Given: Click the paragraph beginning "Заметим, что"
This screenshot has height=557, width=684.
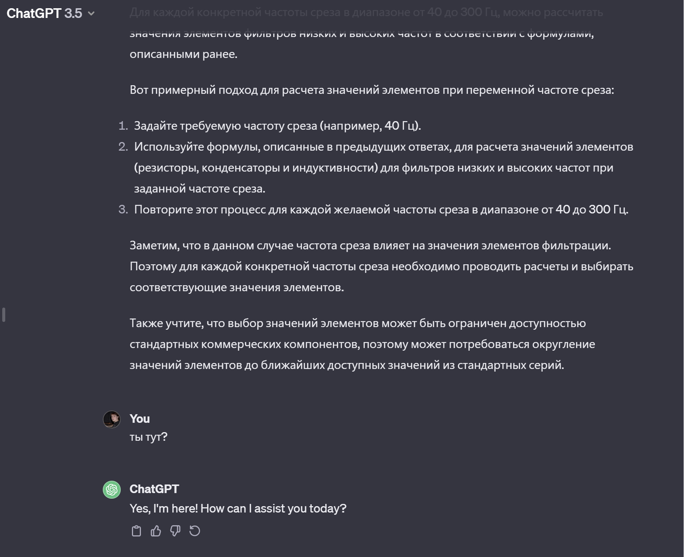Looking at the screenshot, I should coord(381,266).
